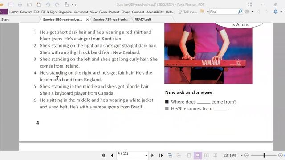The width and height of the screenshot is (285, 160).
Task: Click text 'Now ask and answer.'
Action: 189,92
